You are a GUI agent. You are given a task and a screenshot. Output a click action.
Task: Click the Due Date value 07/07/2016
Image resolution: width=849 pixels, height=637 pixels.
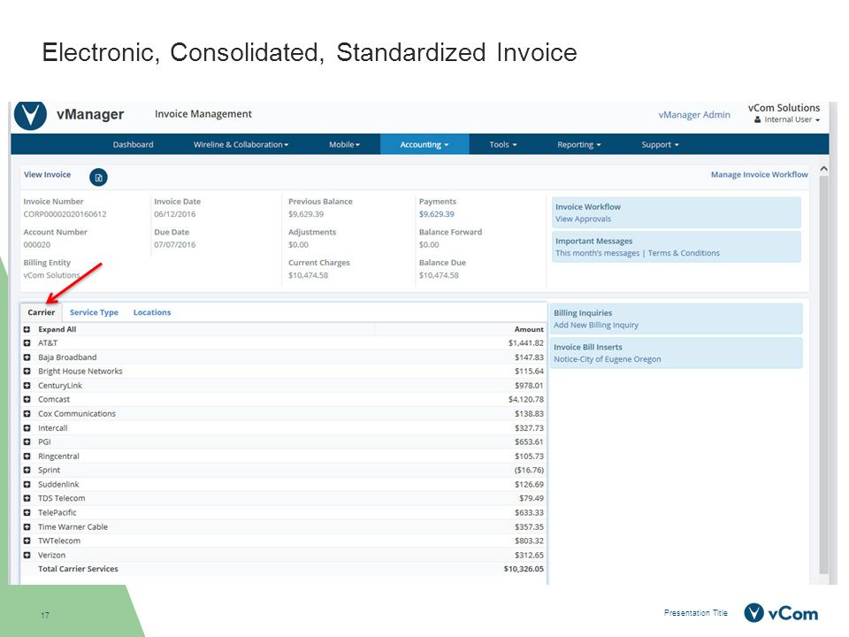point(175,245)
